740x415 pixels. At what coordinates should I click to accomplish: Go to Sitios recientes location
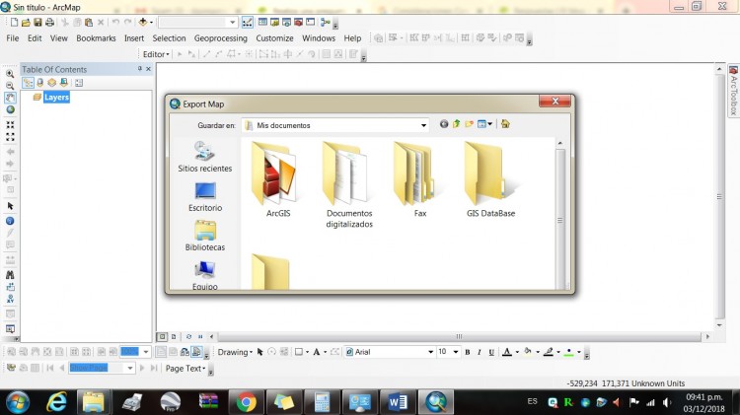tap(205, 157)
